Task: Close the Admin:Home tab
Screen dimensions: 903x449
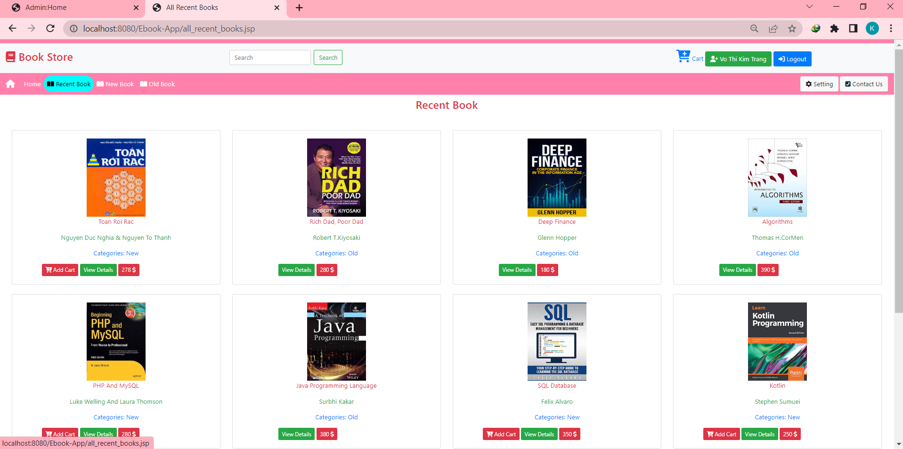Action: coord(136,8)
